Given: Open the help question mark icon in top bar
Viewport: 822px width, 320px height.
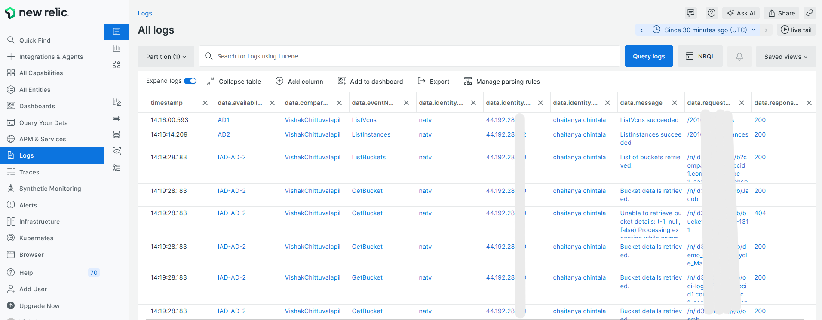Looking at the screenshot, I should click(712, 13).
